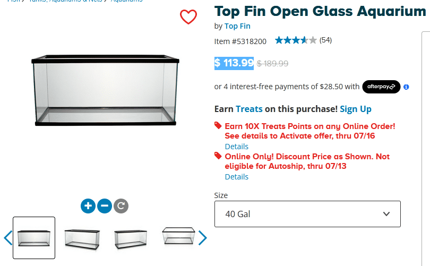This screenshot has height=266, width=430.
Task: Click the Afterpay logo badge
Action: click(x=381, y=87)
